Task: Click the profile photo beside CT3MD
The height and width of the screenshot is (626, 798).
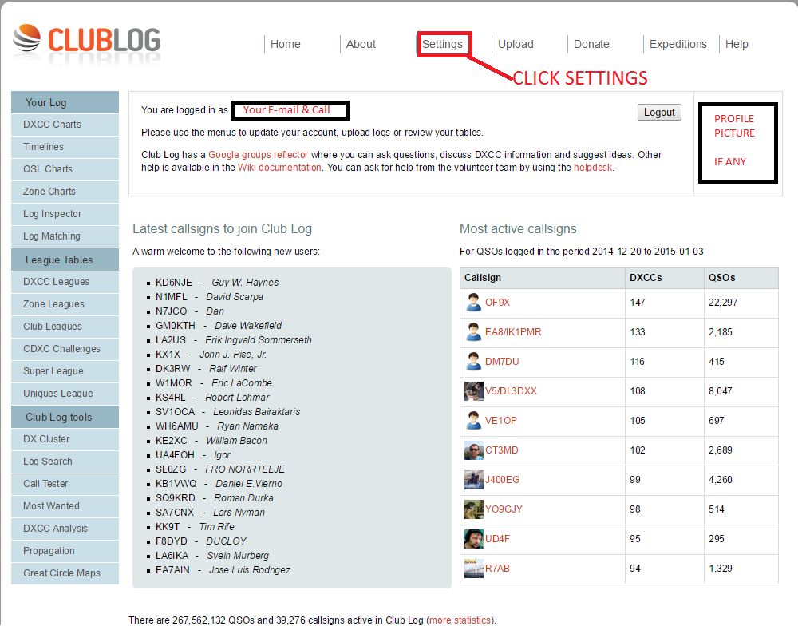Action: [473, 450]
